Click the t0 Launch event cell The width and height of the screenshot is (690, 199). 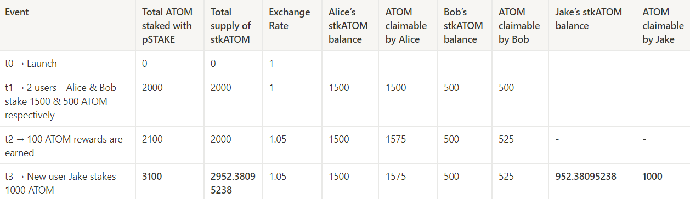31,64
